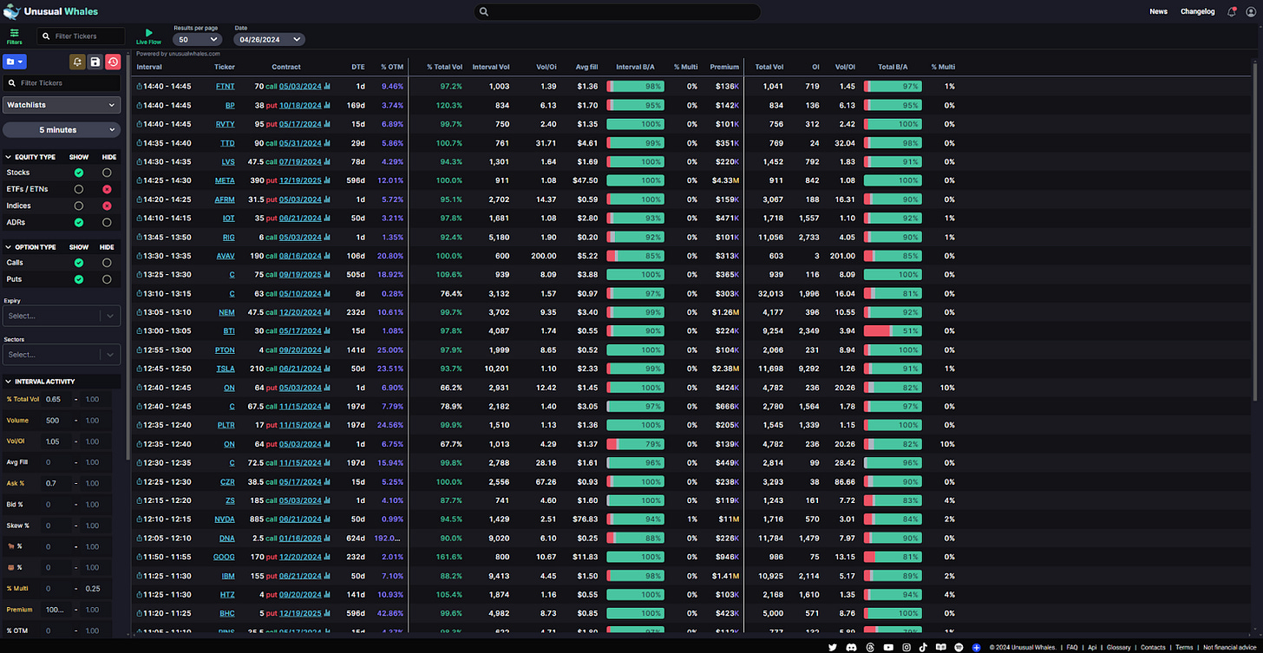The width and height of the screenshot is (1263, 653).
Task: Select Hide for Stocks equity type
Action: 107,173
